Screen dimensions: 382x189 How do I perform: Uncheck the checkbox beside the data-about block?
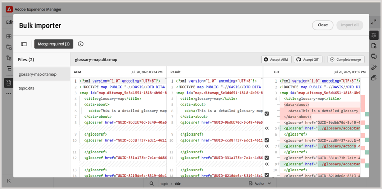tap(267, 114)
